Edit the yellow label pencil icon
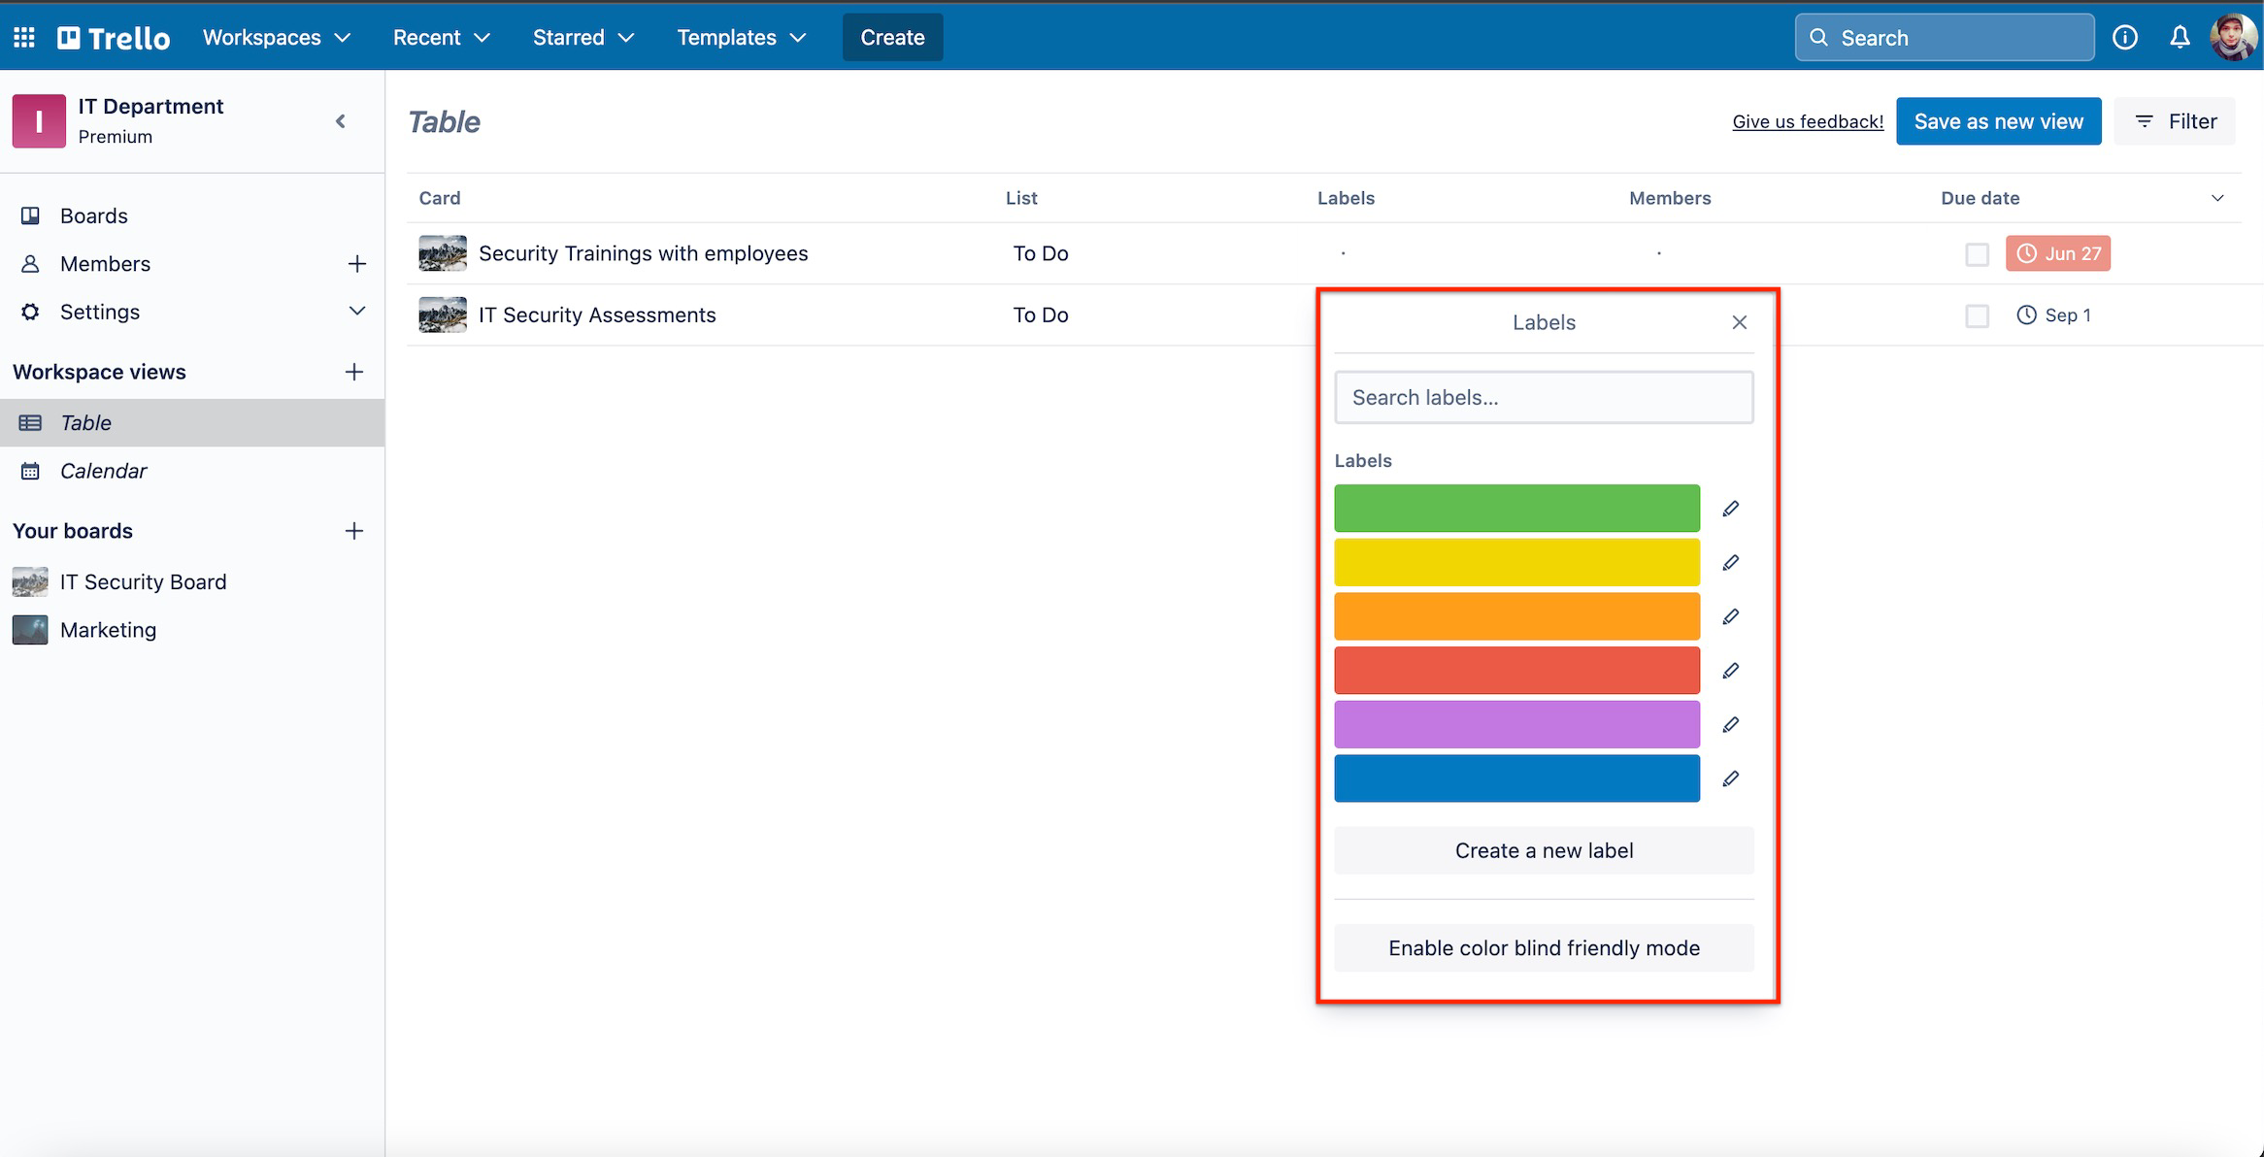The height and width of the screenshot is (1157, 2264). pos(1730,563)
